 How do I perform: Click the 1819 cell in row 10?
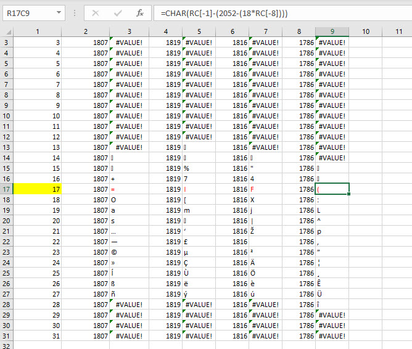tap(166, 116)
